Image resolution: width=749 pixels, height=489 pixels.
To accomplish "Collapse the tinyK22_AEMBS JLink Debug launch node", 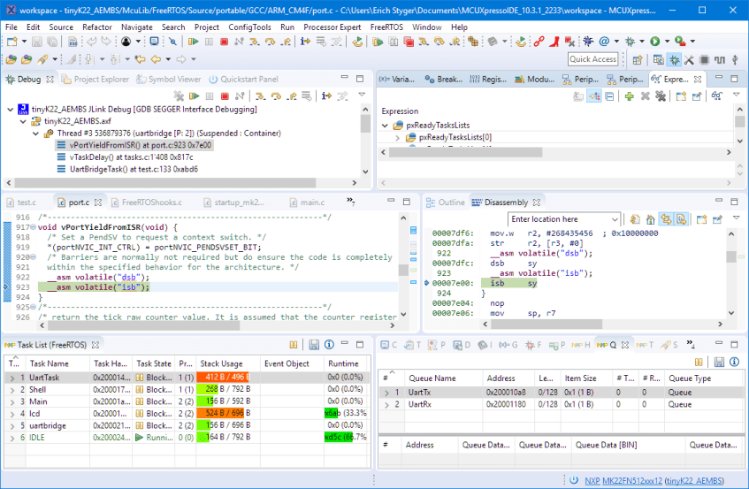I will [10, 110].
